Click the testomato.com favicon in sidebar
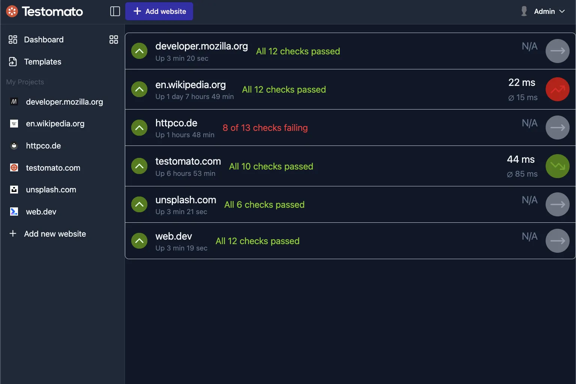The image size is (576, 384). pyautogui.click(x=14, y=168)
